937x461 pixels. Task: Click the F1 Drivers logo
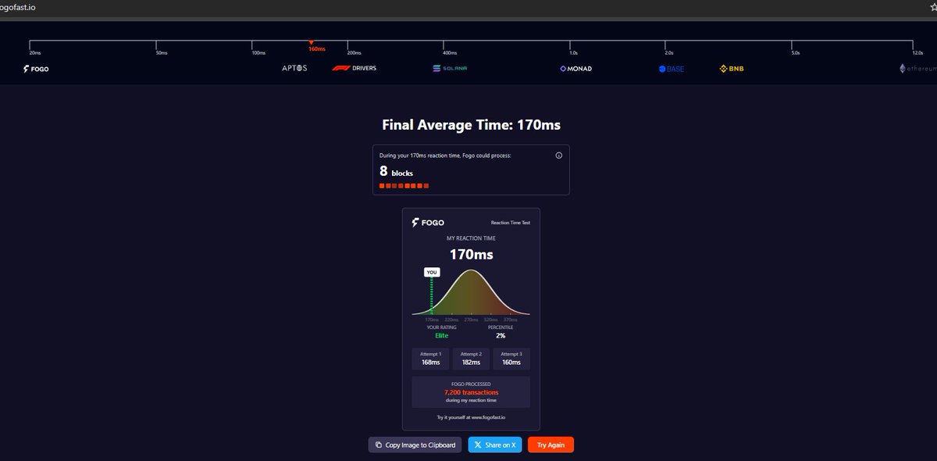pos(354,68)
